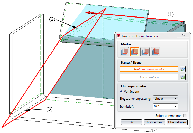The height and width of the screenshot is (133, 193).
Task: Click the edge picker icon beside Kante field
Action: click(x=183, y=69)
